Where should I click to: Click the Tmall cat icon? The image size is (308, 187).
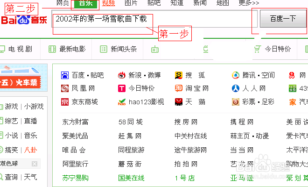(179, 102)
